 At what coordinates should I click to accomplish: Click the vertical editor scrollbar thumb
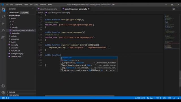(180, 78)
